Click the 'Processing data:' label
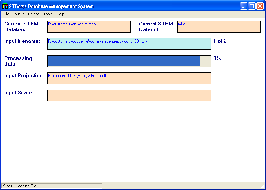The image size is (266, 190). [x=18, y=61]
